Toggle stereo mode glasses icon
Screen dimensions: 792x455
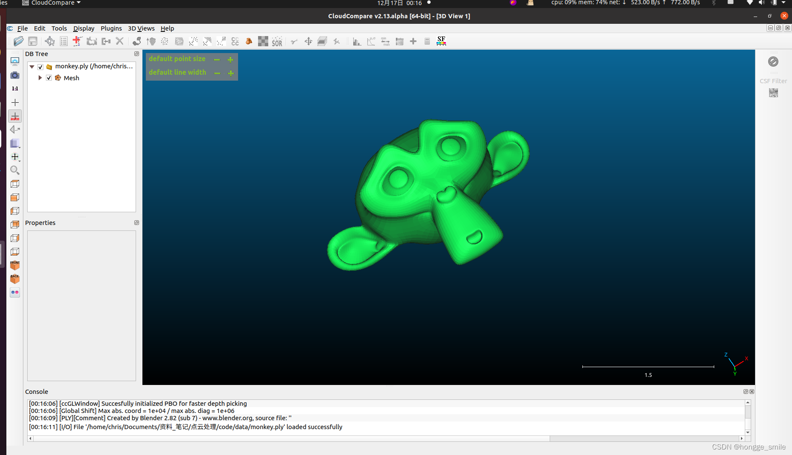click(x=15, y=292)
